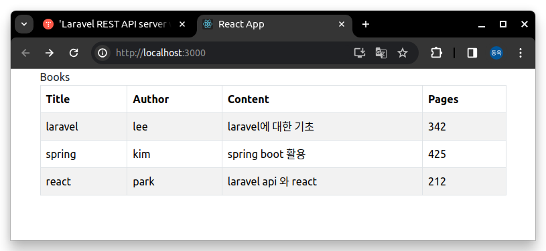This screenshot has width=546, height=251.
Task: Click the Title column header
Action: click(x=84, y=99)
